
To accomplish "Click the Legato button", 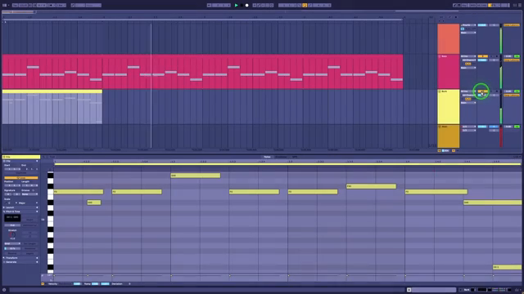I will [29, 253].
